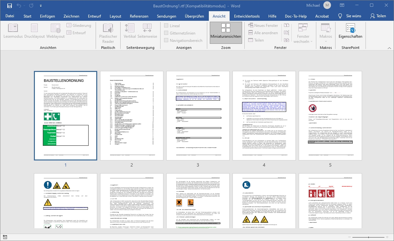Select the page 4 thumbnail
394x241 pixels.
click(x=264, y=116)
